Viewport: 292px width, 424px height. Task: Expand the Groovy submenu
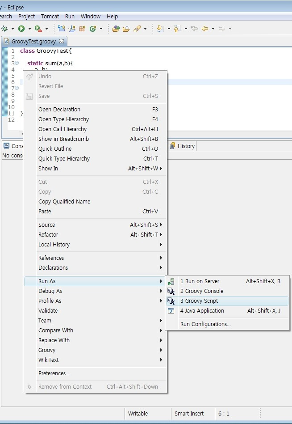pos(95,350)
